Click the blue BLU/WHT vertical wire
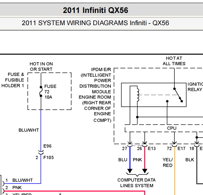The height and width of the screenshot is (195, 203). (x=41, y=130)
